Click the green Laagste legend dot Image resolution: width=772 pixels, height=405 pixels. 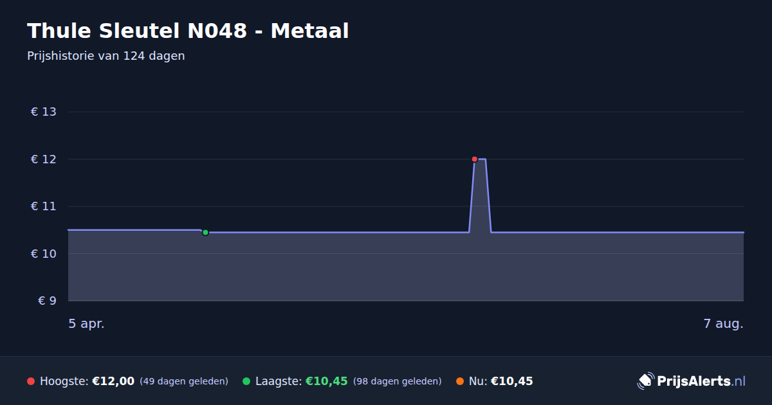click(x=246, y=381)
